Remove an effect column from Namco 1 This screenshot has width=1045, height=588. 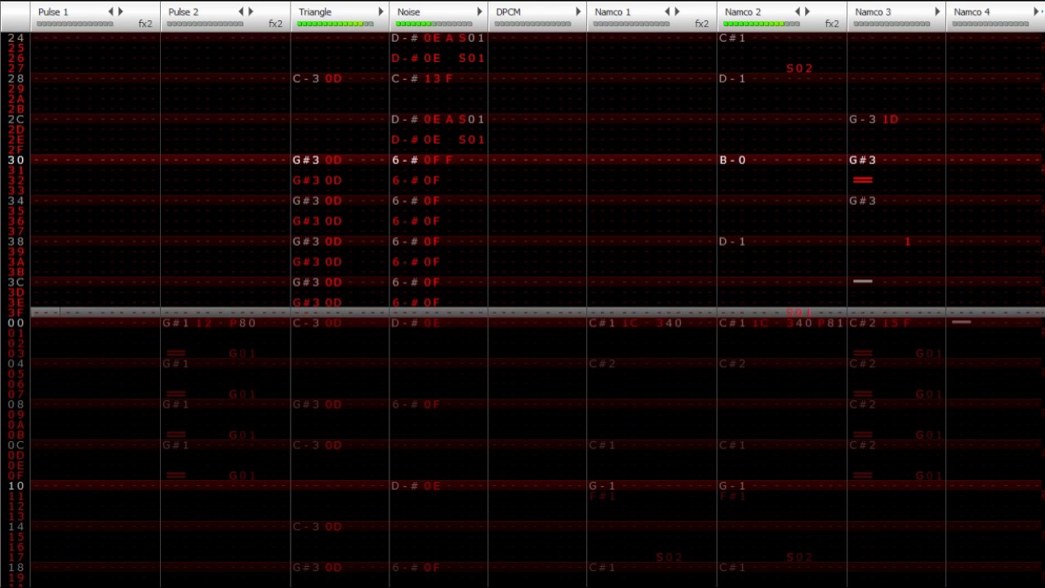[x=667, y=11]
